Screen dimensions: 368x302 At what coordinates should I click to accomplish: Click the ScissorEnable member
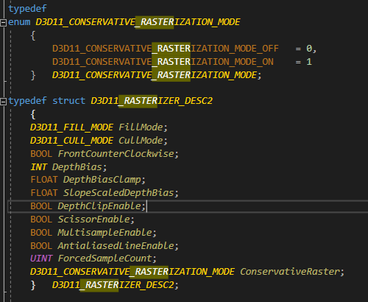[94, 220]
